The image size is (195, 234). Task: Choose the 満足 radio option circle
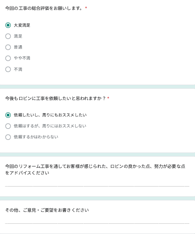click(x=8, y=36)
